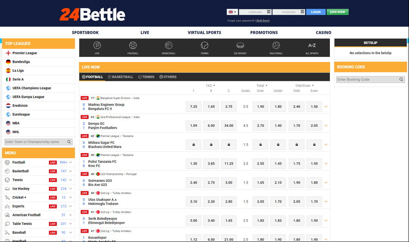The height and width of the screenshot is (242, 409).
Task: Click the globe icon beside UEFA Champions League
Action: (x=8, y=88)
